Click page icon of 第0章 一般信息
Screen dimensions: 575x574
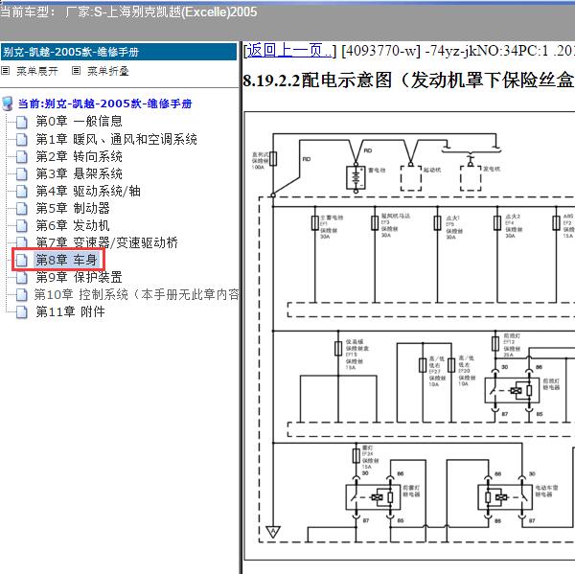tap(22, 122)
